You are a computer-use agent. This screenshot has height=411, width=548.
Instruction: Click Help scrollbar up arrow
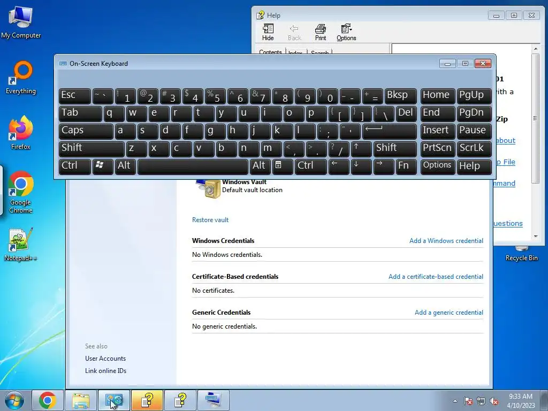click(x=535, y=49)
